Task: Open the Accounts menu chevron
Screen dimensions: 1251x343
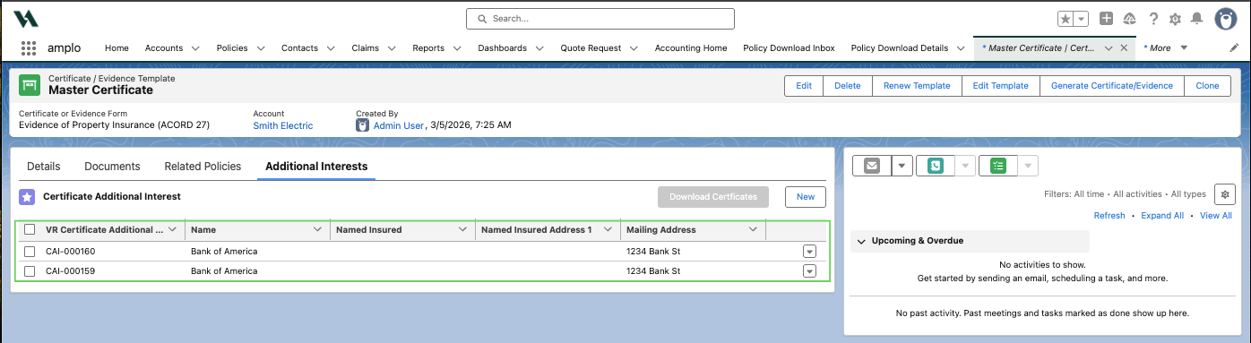Action: 195,48
